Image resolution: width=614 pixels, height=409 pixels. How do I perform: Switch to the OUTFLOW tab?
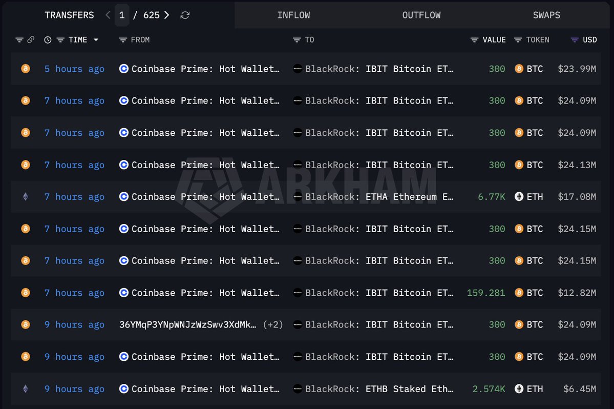(x=421, y=15)
